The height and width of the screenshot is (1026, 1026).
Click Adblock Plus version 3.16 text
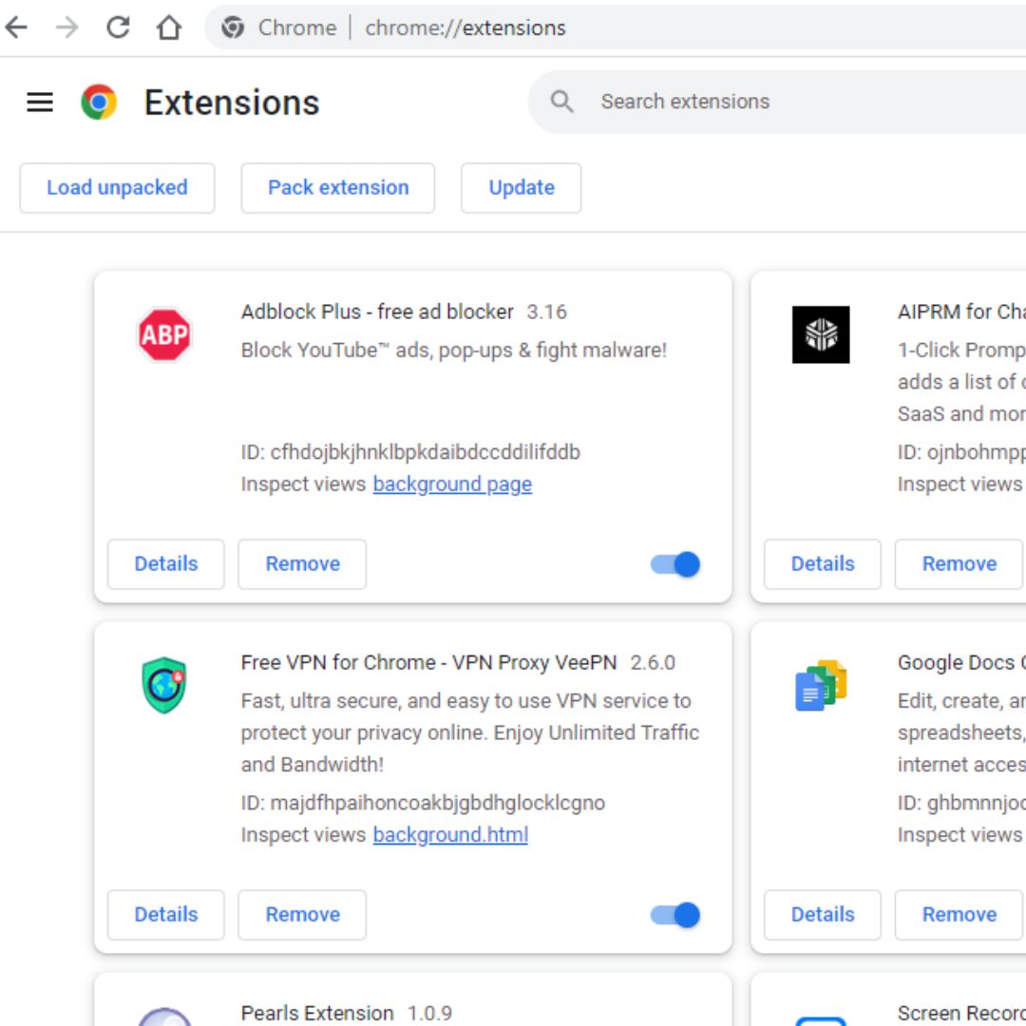(546, 313)
